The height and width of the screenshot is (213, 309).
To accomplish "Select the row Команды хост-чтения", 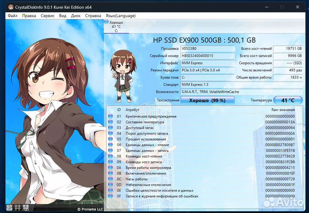I will (x=201, y=156).
